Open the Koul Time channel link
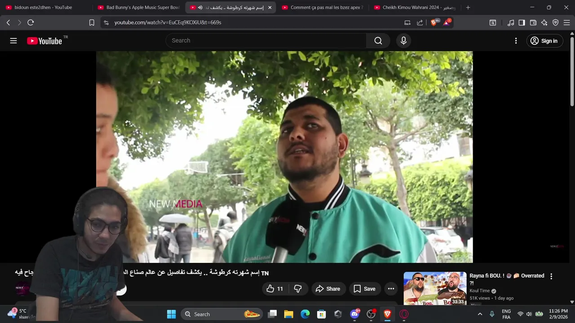The image size is (575, 323). [480, 291]
